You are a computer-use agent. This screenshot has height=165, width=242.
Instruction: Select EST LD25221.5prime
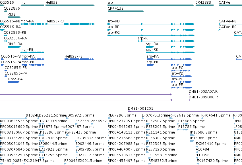(x=52, y=115)
